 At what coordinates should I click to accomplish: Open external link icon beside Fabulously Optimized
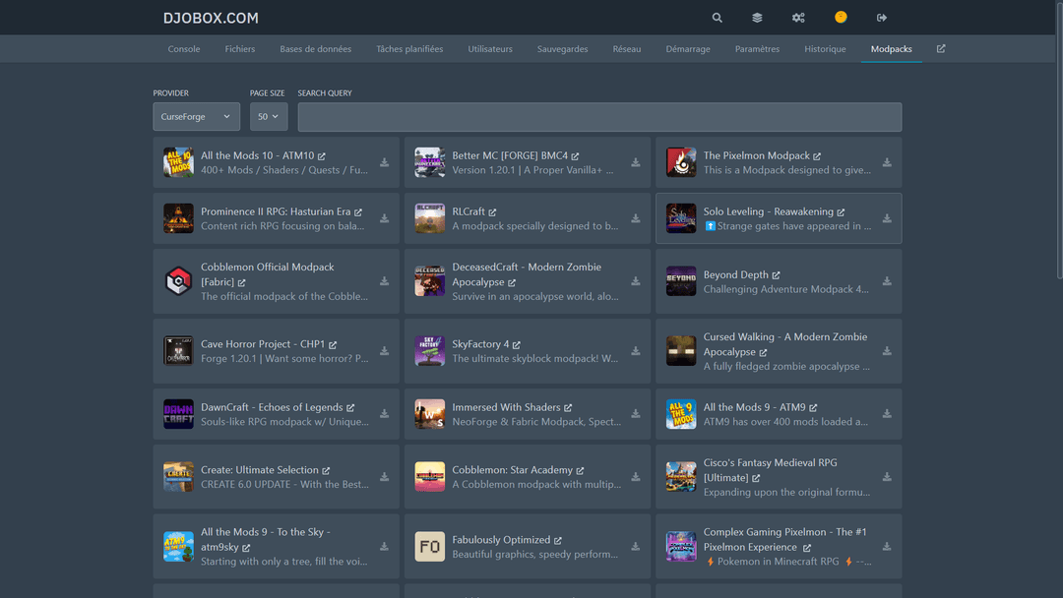tap(557, 540)
